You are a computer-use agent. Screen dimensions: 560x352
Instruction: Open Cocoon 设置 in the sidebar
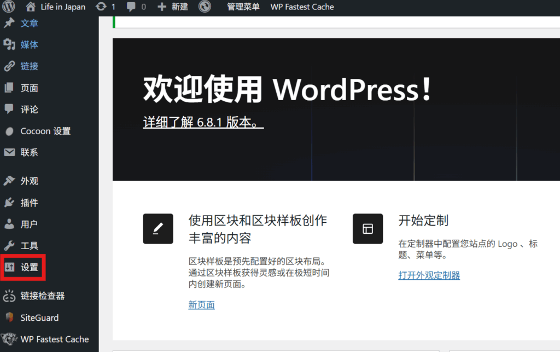point(45,131)
